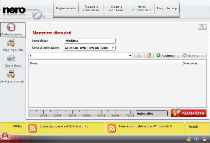
Task: Open the Automatico disc size selector
Action: 152,114
